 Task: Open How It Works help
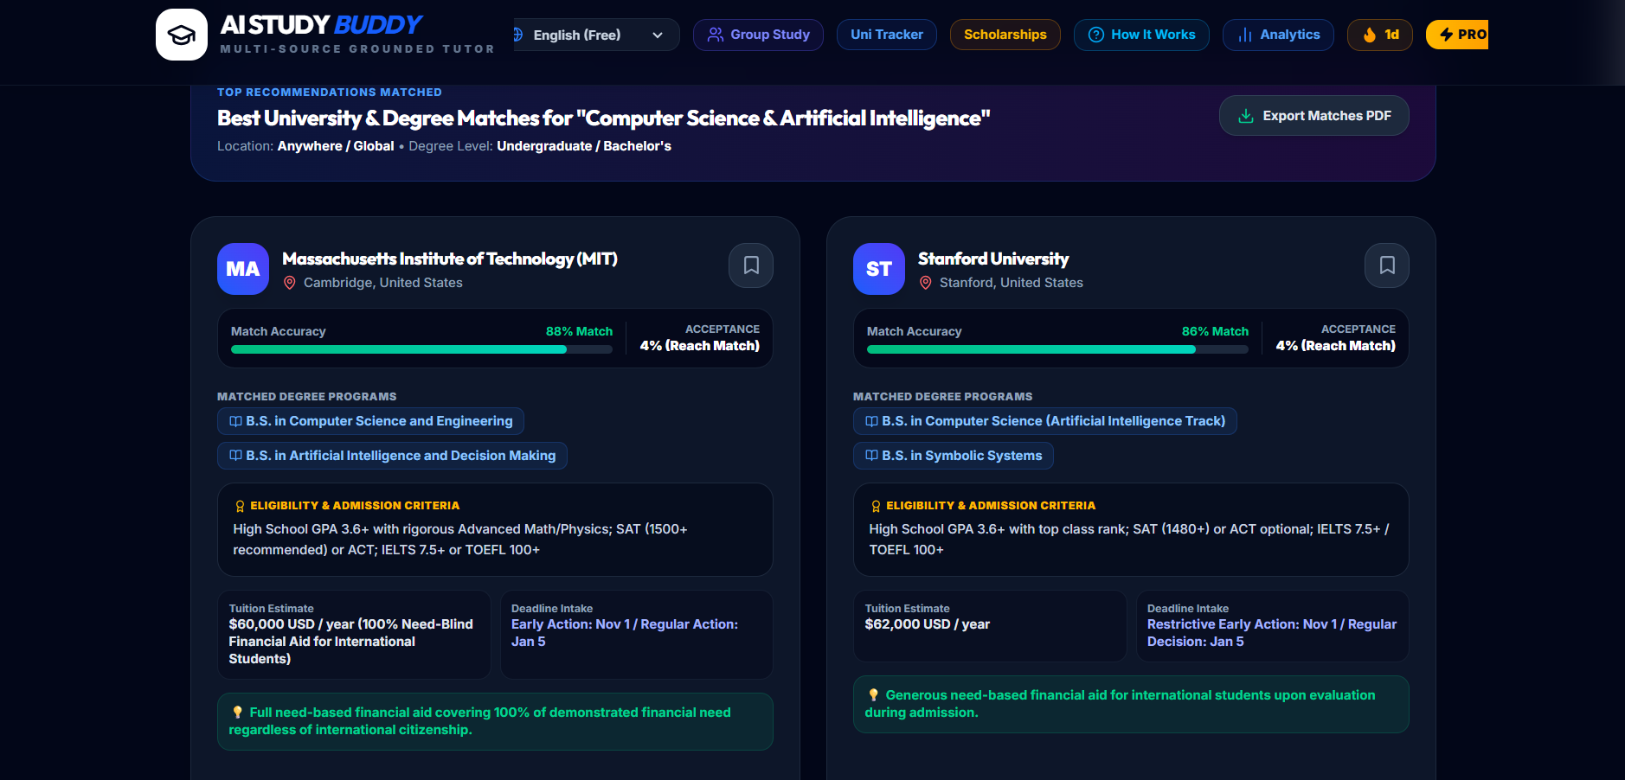tap(1141, 35)
